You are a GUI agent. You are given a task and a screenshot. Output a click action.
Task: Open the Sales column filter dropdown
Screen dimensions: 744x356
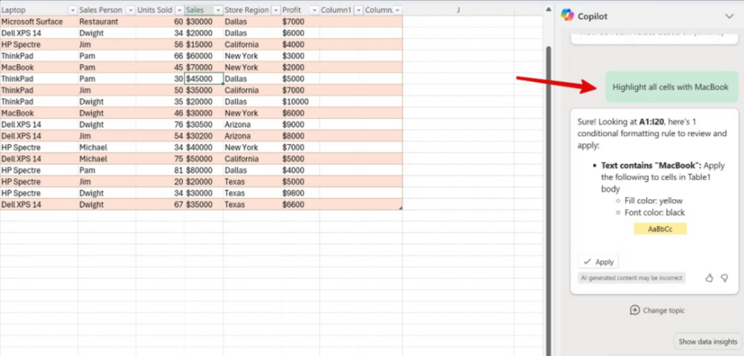coord(218,10)
